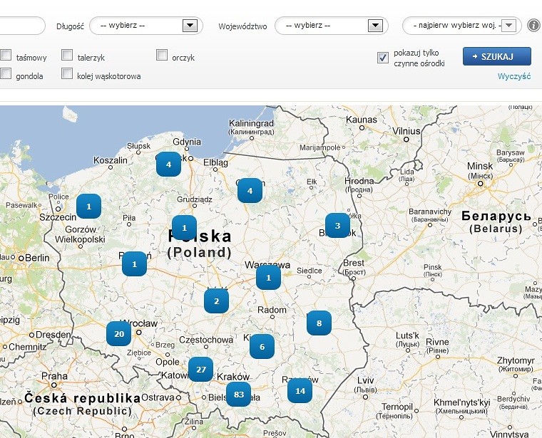Click the Wyczyść link
Viewport: 542px width, 438px height.
point(513,76)
